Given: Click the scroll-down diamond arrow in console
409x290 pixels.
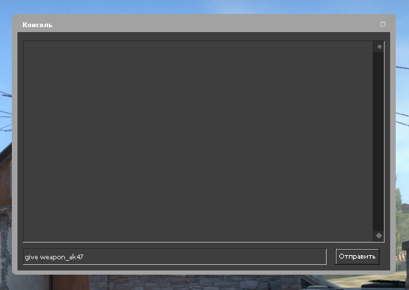Looking at the screenshot, I should click(x=379, y=236).
